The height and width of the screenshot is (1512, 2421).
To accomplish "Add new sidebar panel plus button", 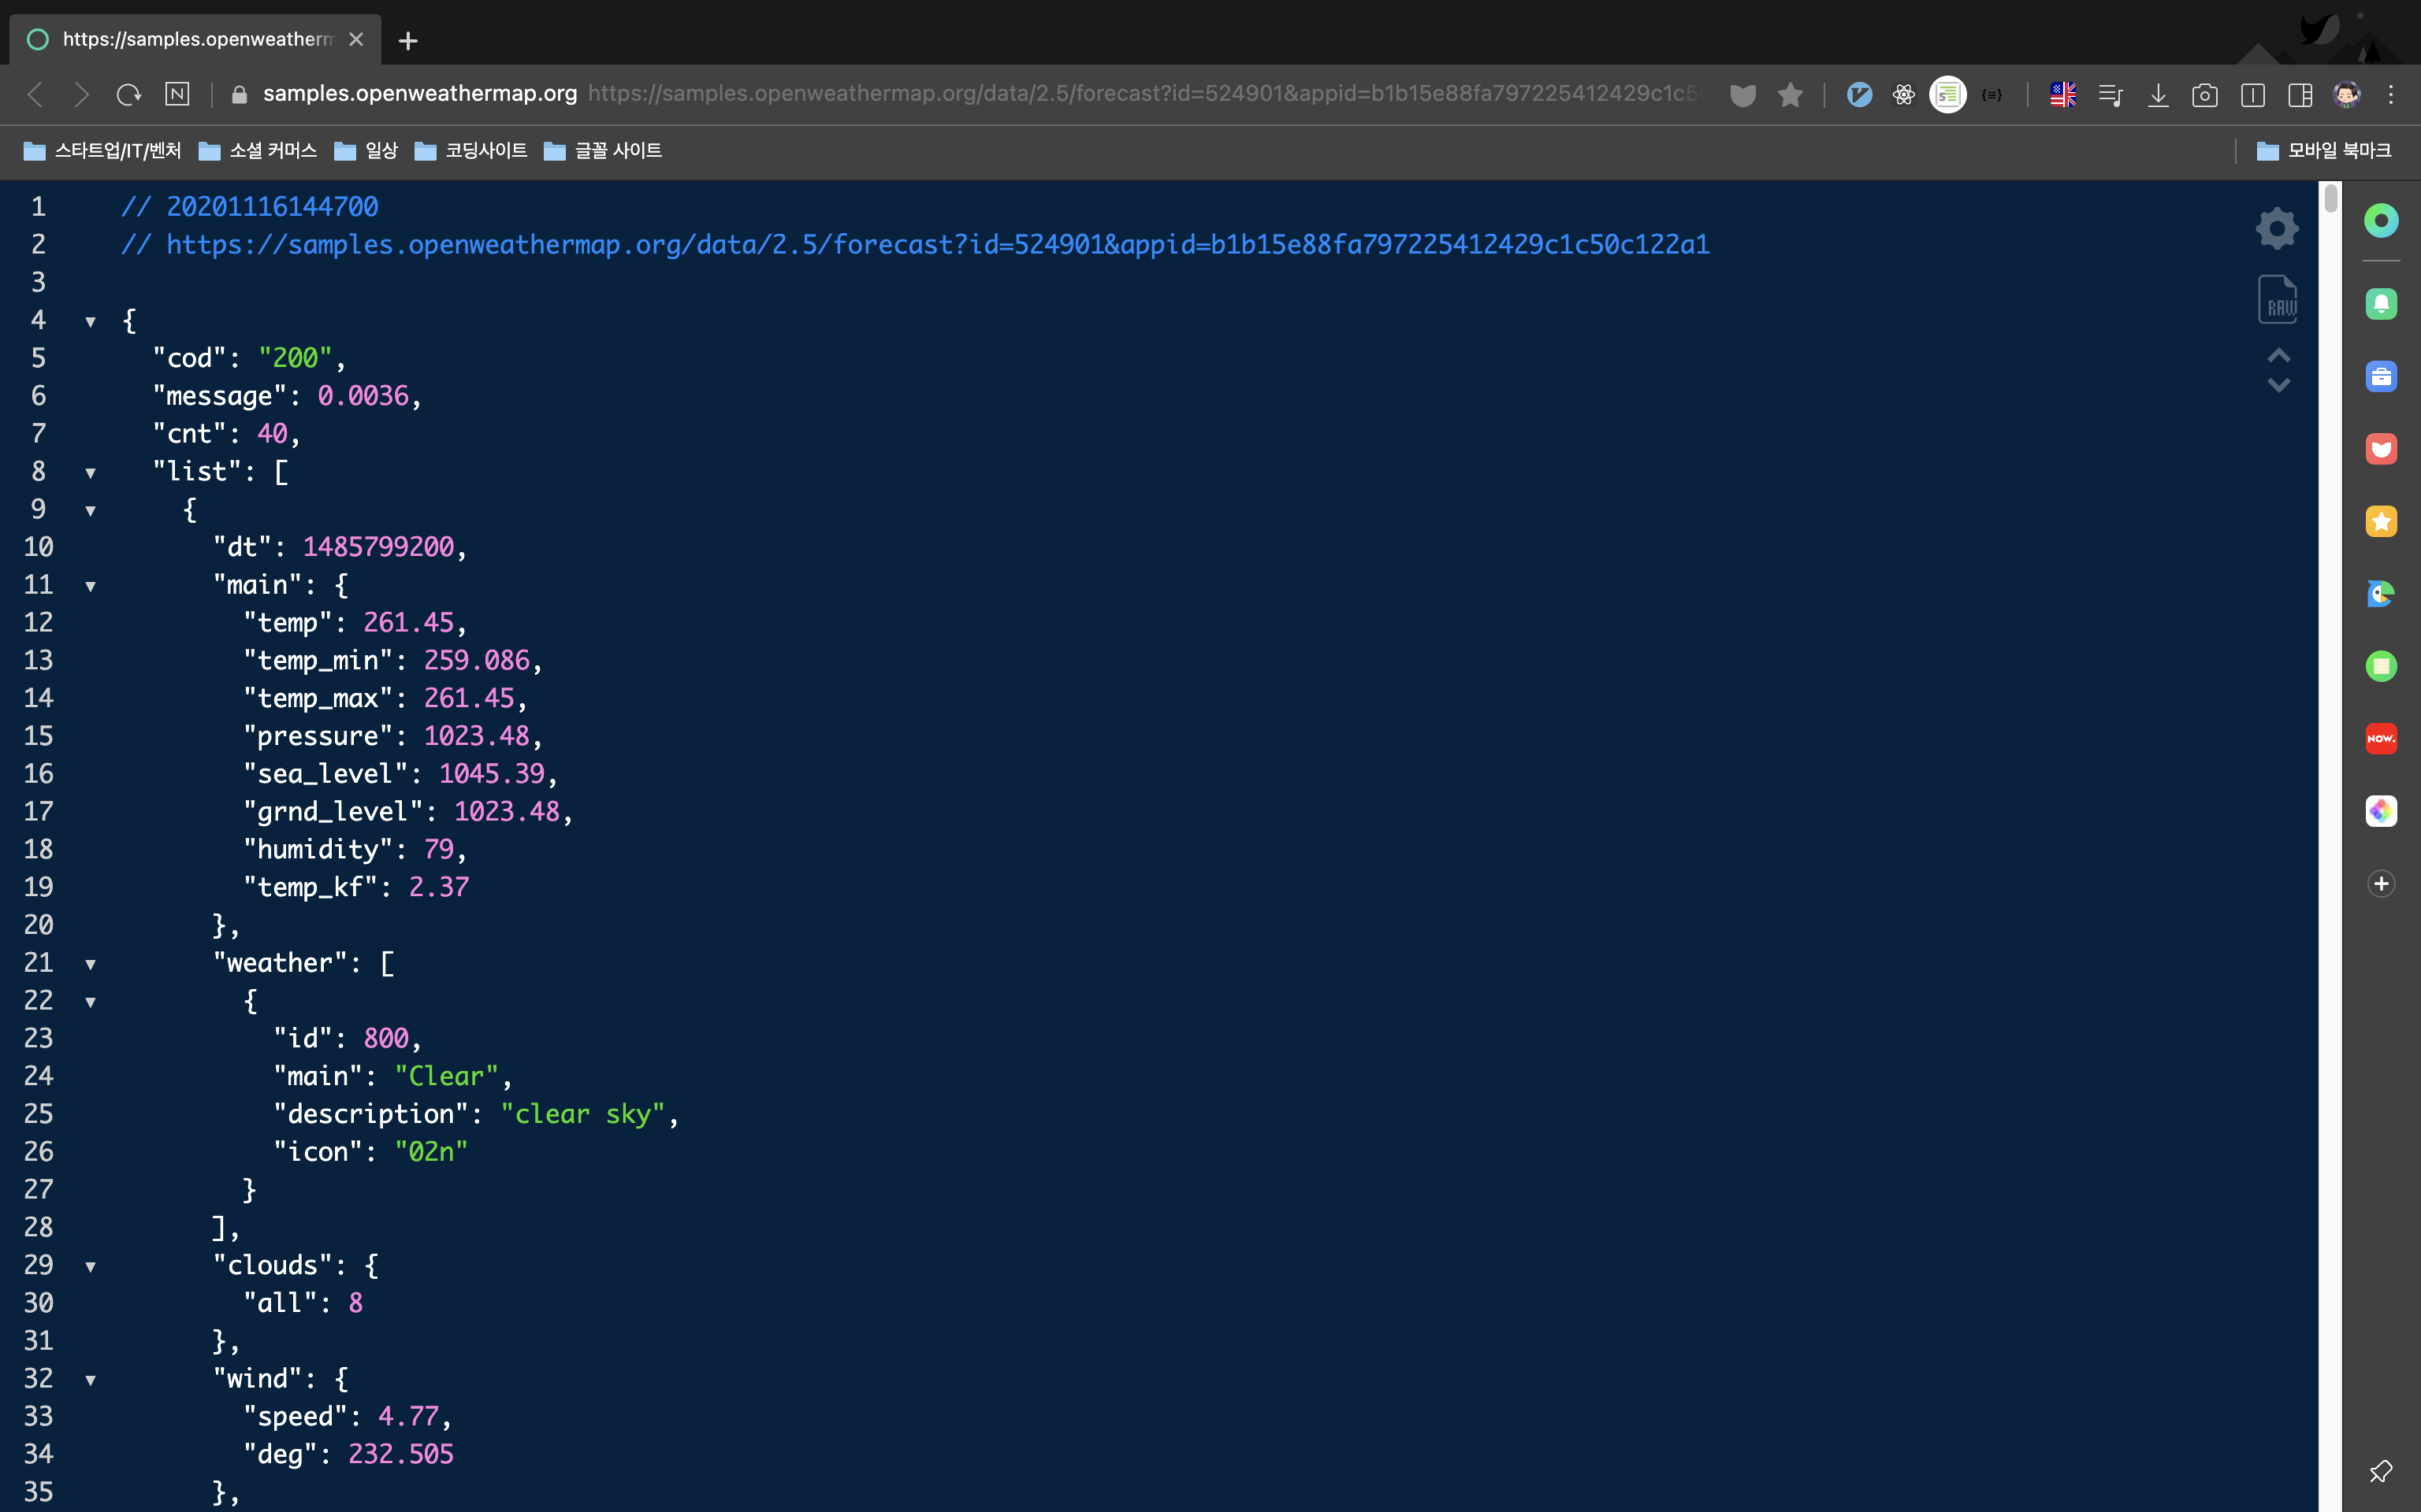I will click(2380, 883).
